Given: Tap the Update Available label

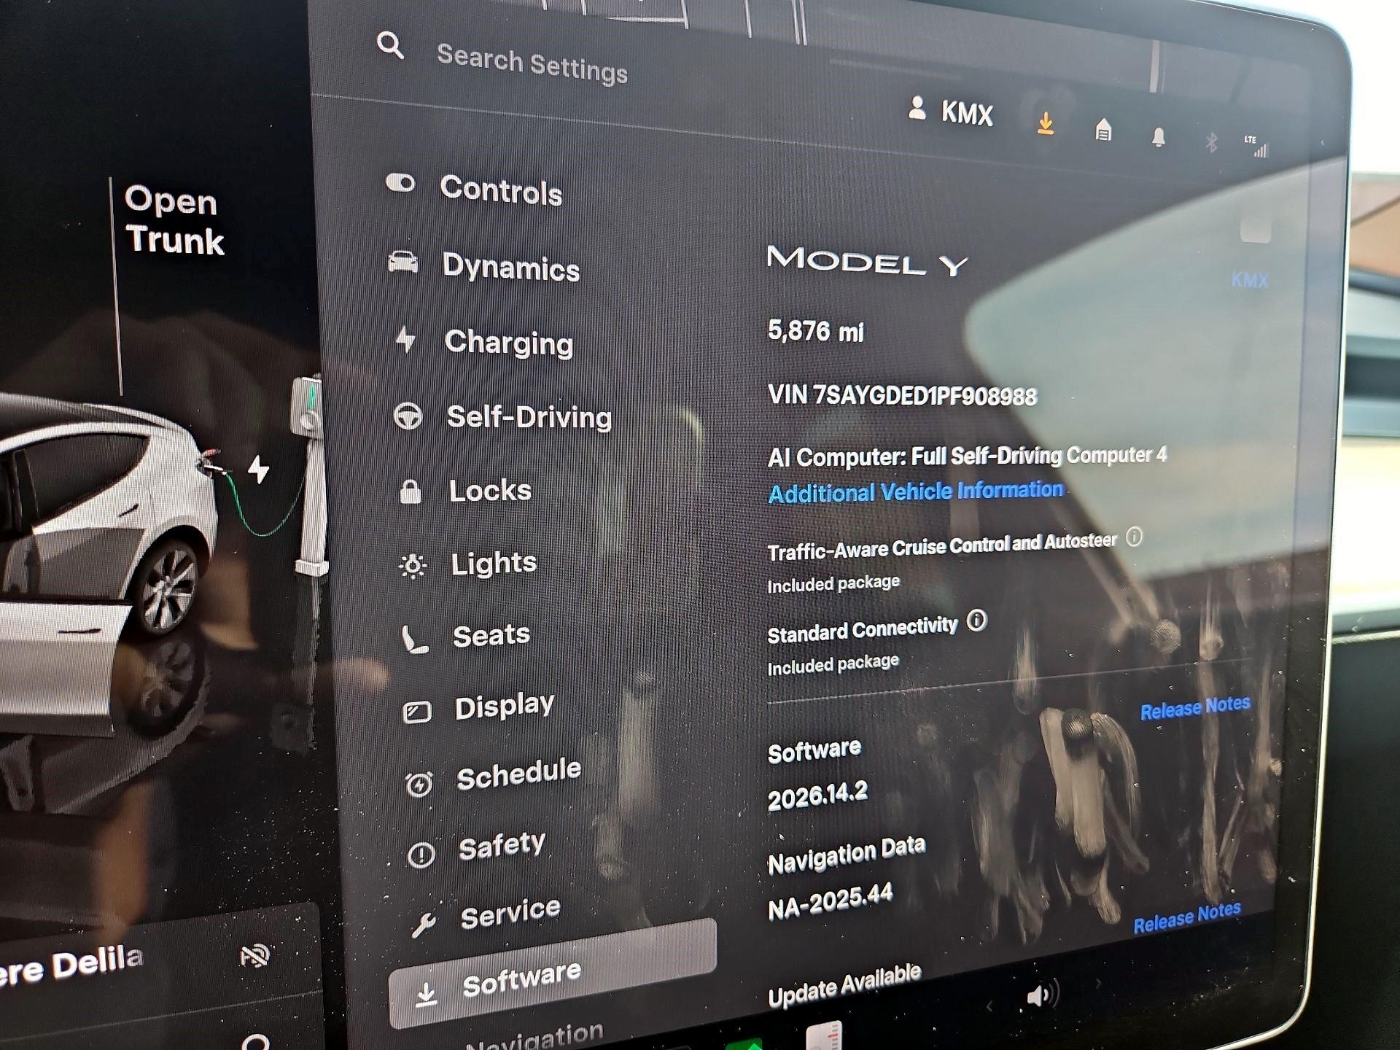Looking at the screenshot, I should coord(844,985).
